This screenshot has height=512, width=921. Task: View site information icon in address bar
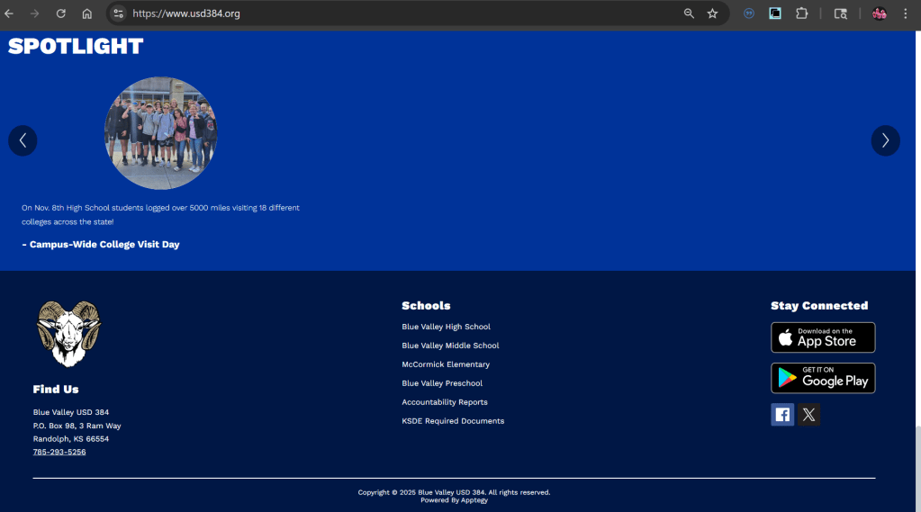(x=118, y=13)
